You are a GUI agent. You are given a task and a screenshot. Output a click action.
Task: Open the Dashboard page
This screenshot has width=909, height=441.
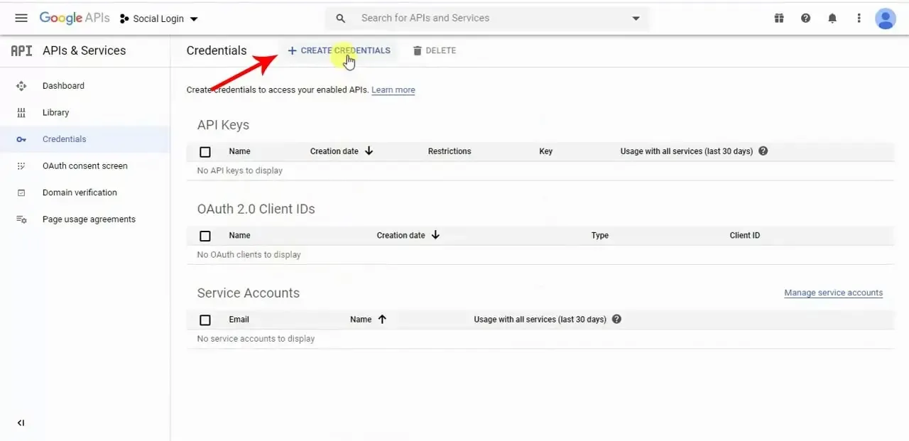pyautogui.click(x=63, y=86)
